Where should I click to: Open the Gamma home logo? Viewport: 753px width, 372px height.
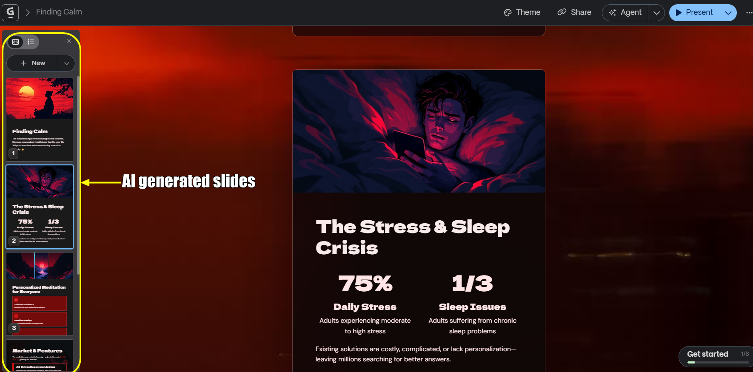tap(10, 12)
